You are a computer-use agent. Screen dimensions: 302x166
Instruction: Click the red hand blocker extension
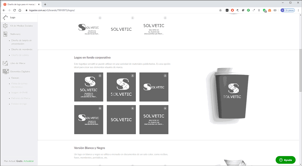[x=232, y=10]
